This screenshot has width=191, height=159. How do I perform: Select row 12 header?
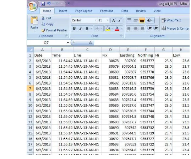pyautogui.click(x=30, y=117)
